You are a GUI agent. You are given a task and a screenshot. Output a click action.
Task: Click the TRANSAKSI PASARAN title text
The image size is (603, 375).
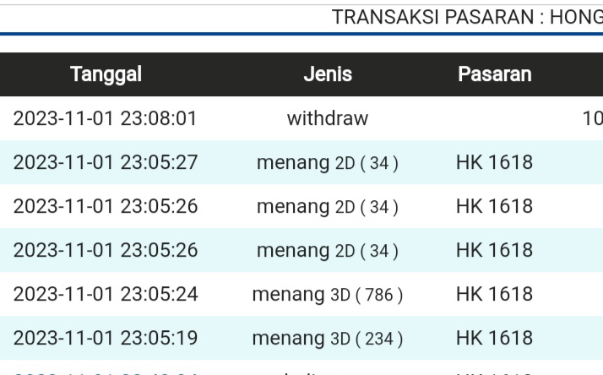pyautogui.click(x=467, y=17)
